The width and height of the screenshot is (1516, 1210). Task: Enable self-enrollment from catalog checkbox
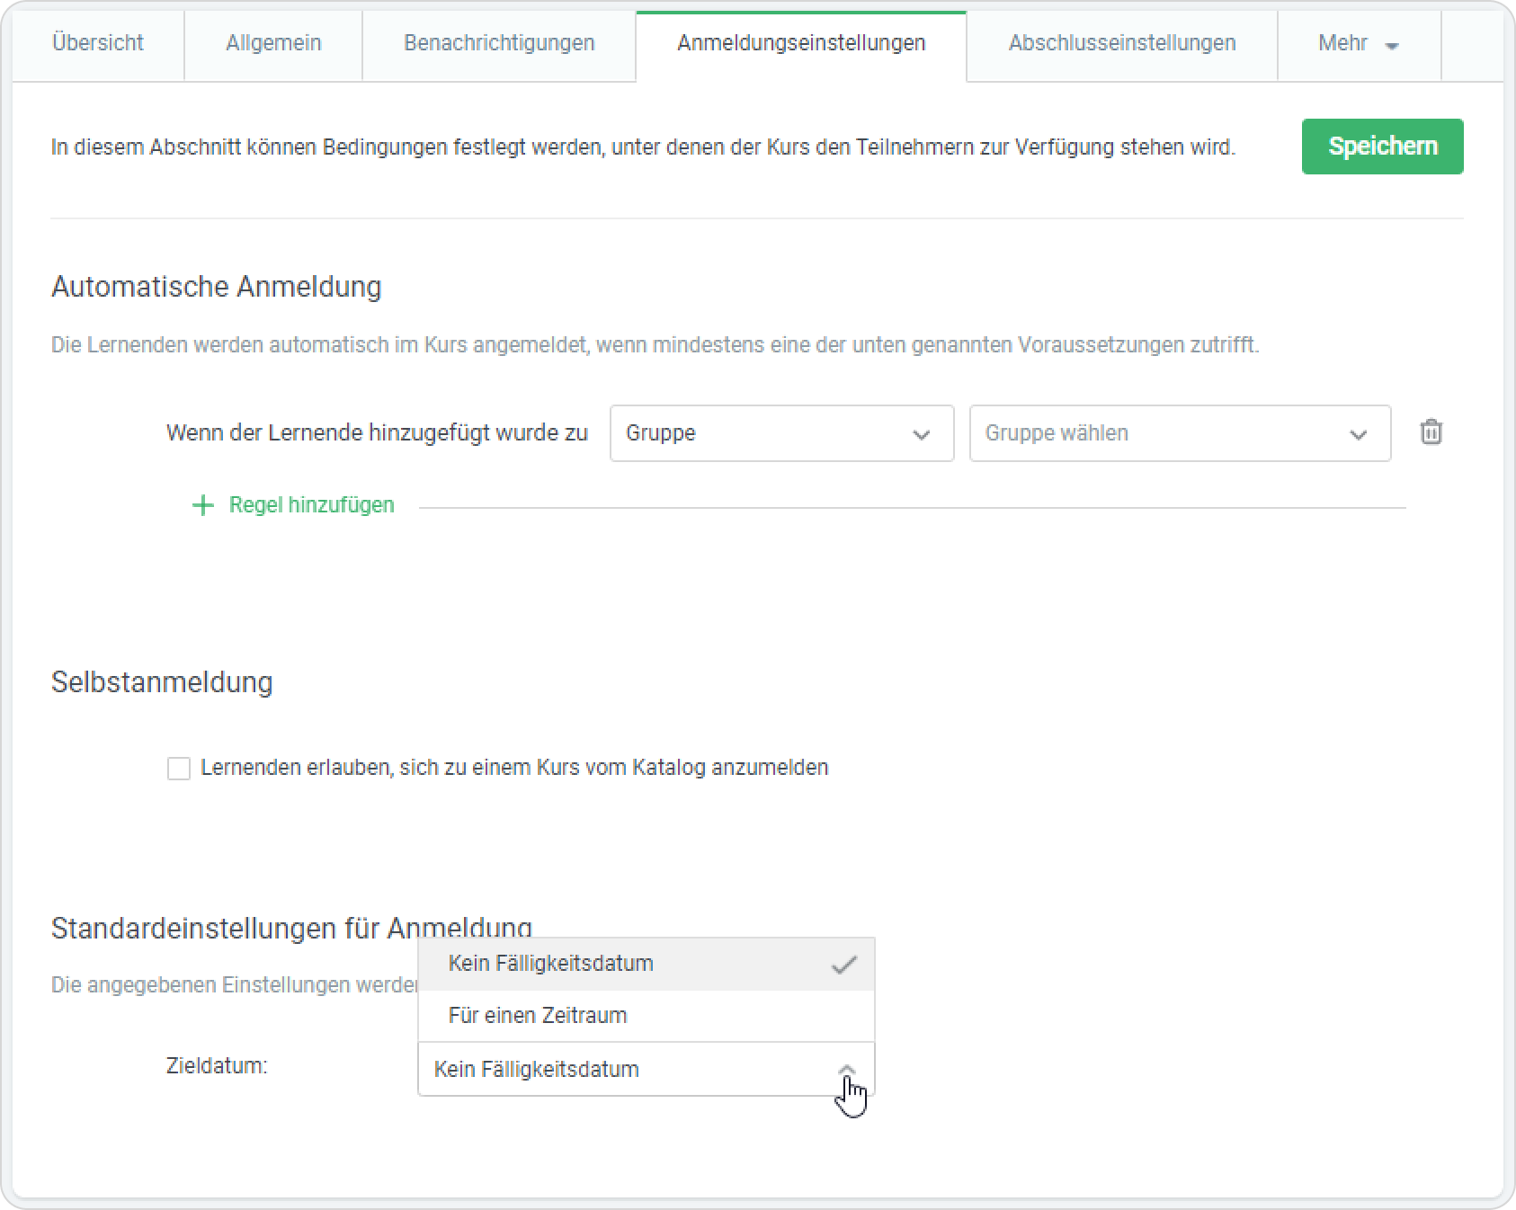click(x=179, y=769)
